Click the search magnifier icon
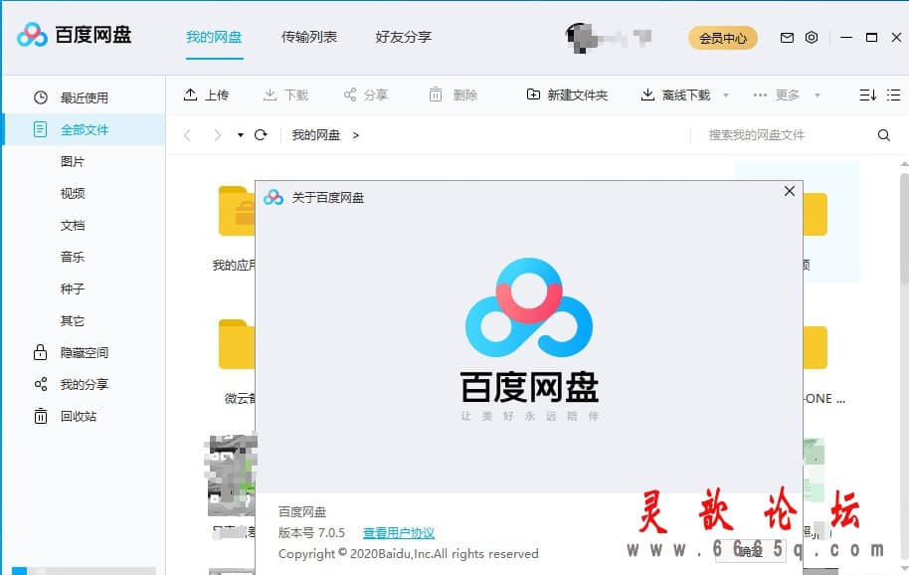Screen dimensions: 909x575 (883, 135)
